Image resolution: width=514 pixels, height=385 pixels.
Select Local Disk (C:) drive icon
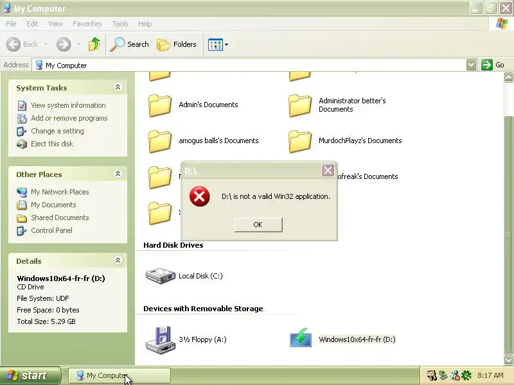160,276
